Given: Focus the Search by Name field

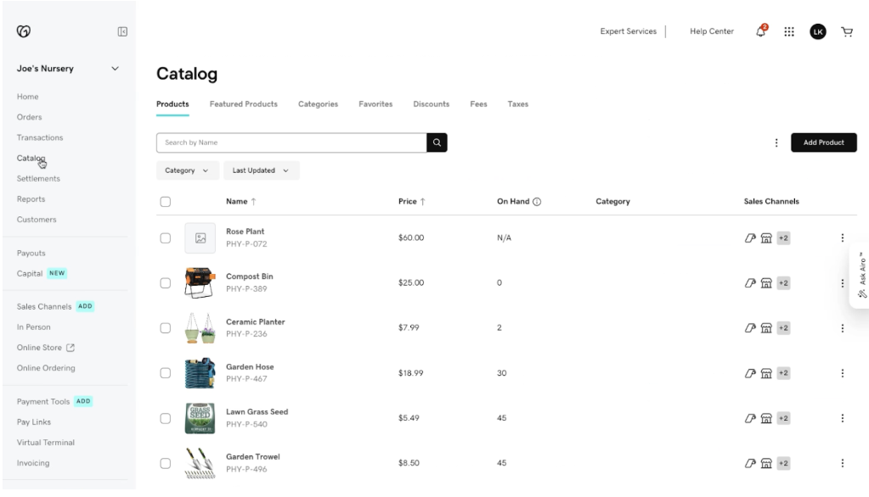Looking at the screenshot, I should pos(291,142).
